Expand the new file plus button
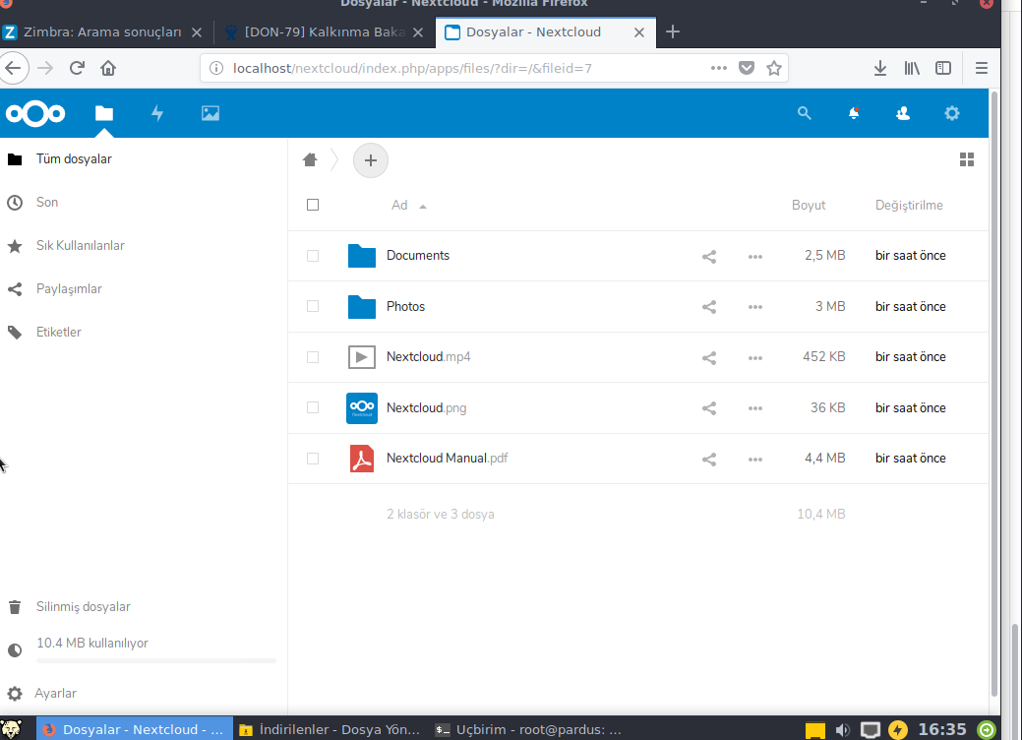Image resolution: width=1022 pixels, height=740 pixels. coord(370,159)
